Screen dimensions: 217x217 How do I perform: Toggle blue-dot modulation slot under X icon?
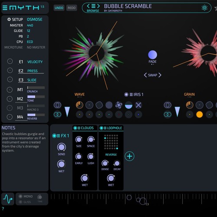point(138,115)
